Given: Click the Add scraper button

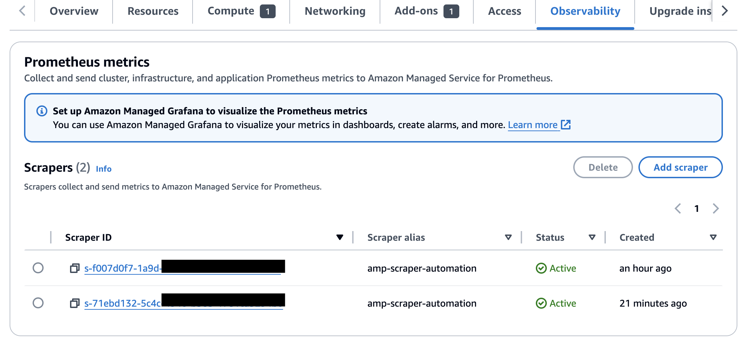Looking at the screenshot, I should click(x=680, y=167).
